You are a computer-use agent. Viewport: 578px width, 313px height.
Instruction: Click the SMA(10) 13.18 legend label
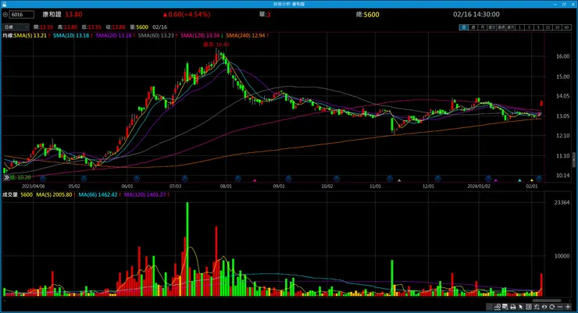pyautogui.click(x=73, y=36)
